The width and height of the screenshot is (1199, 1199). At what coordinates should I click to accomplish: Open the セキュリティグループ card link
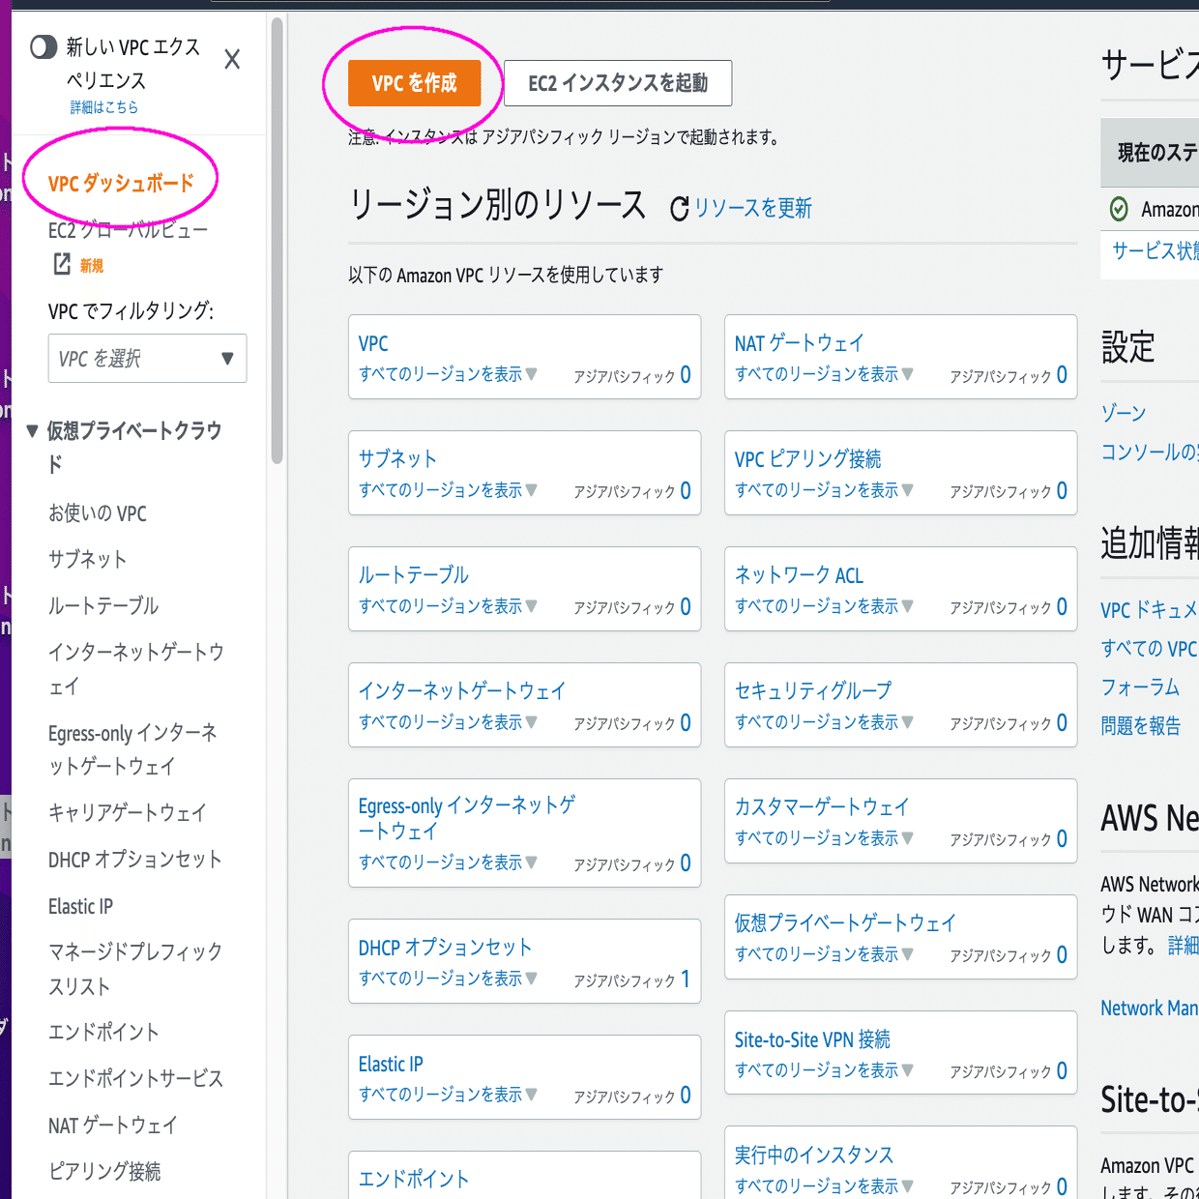tap(813, 690)
